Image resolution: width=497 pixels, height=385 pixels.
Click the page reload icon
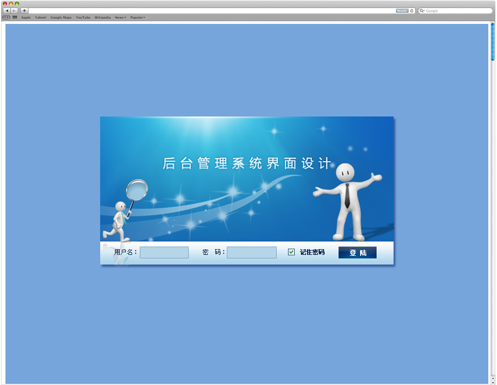[412, 11]
